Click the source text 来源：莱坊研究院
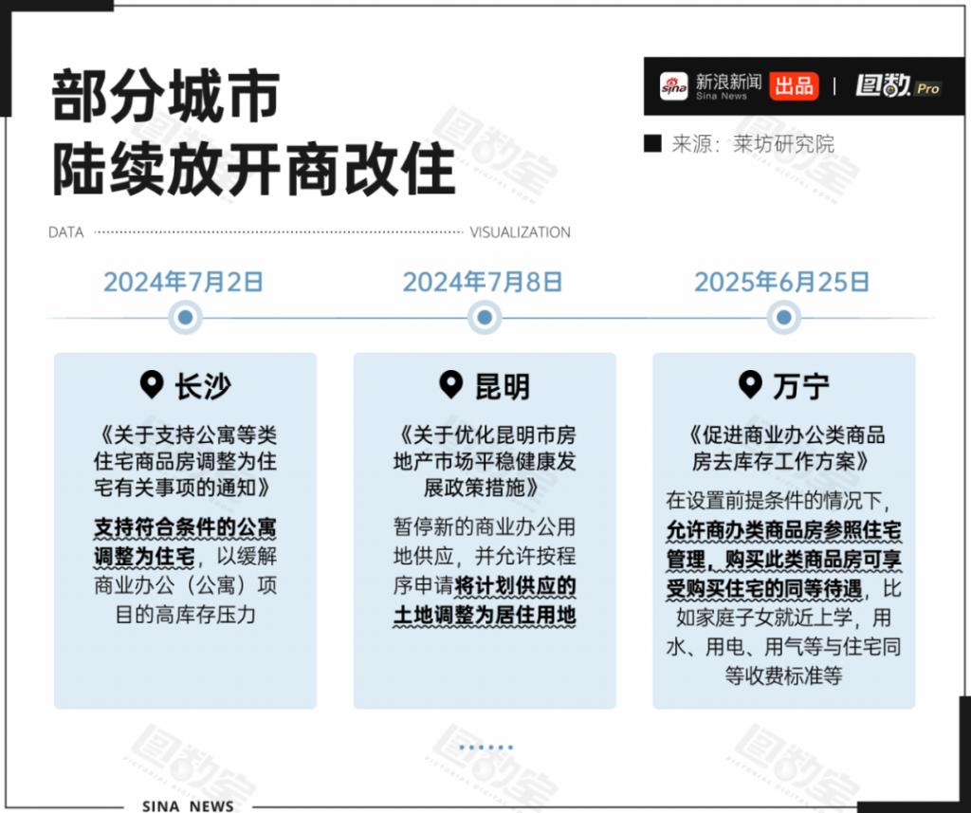 (752, 144)
